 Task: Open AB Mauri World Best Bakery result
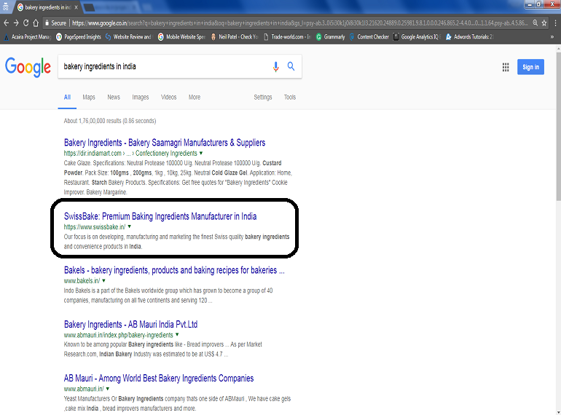click(159, 378)
